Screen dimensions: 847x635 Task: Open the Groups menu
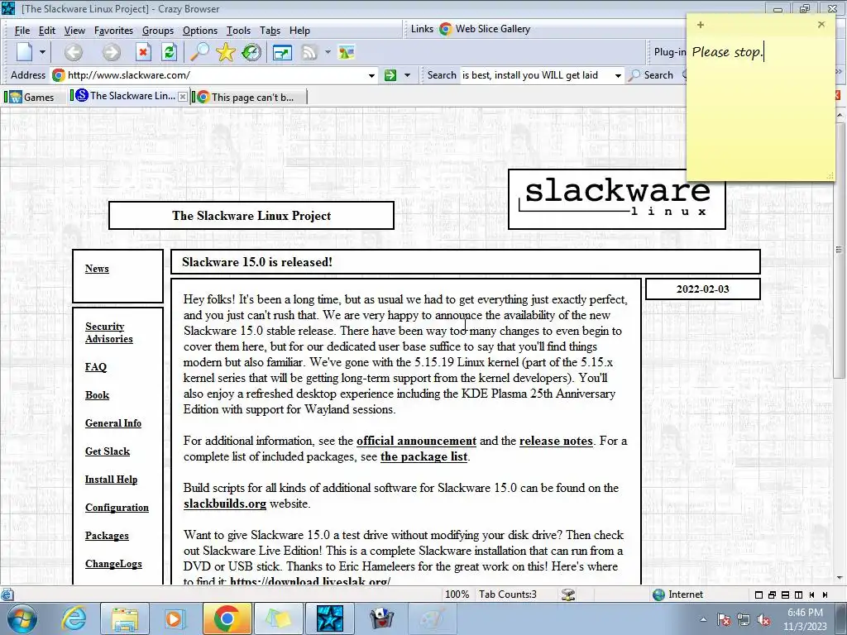tap(158, 31)
